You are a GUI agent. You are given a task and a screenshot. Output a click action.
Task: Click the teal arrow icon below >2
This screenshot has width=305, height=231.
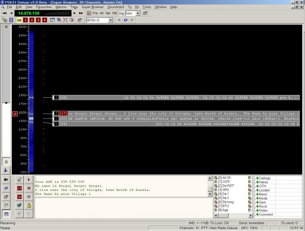click(19, 205)
